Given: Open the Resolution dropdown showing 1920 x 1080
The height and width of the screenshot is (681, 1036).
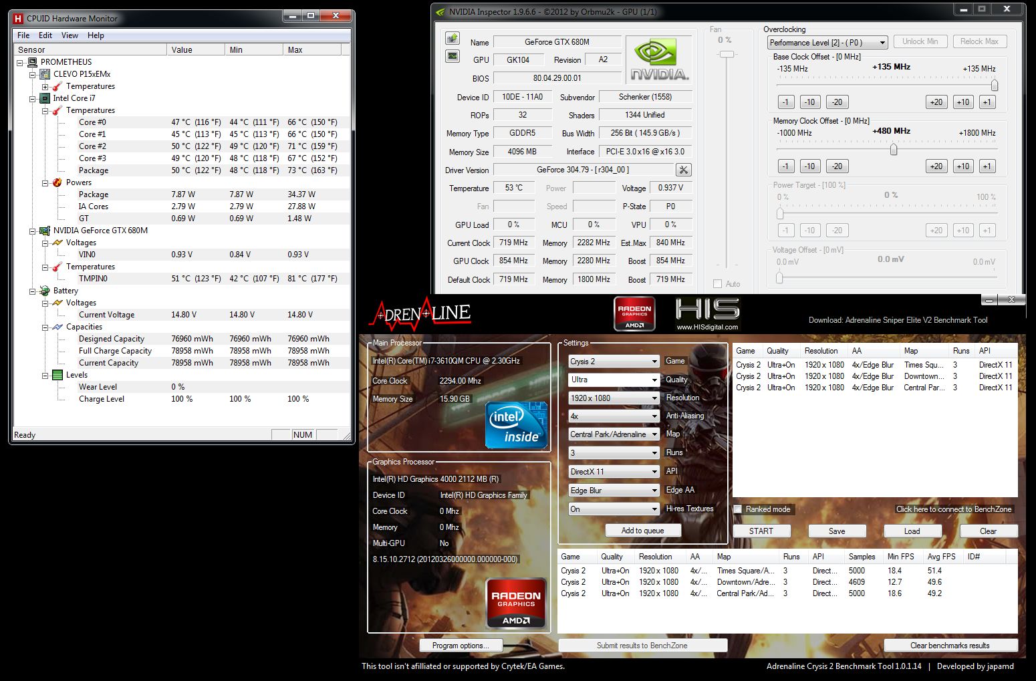Looking at the screenshot, I should (614, 398).
